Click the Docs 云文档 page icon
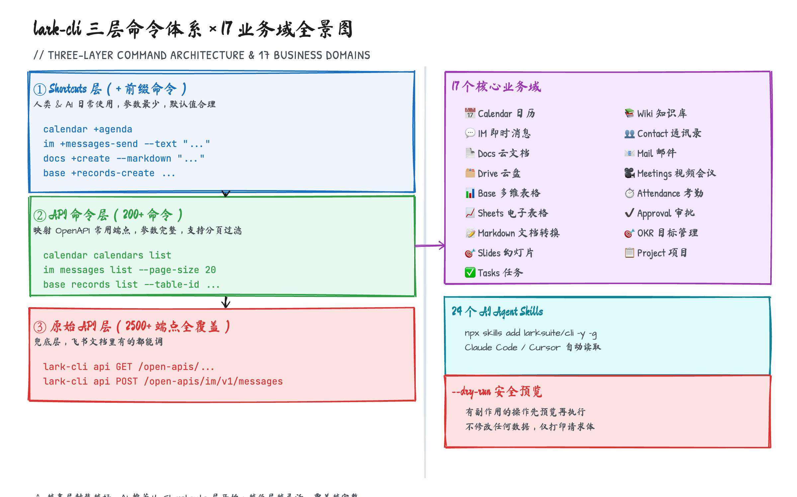Screen dimensions: 797x497 click(x=470, y=153)
